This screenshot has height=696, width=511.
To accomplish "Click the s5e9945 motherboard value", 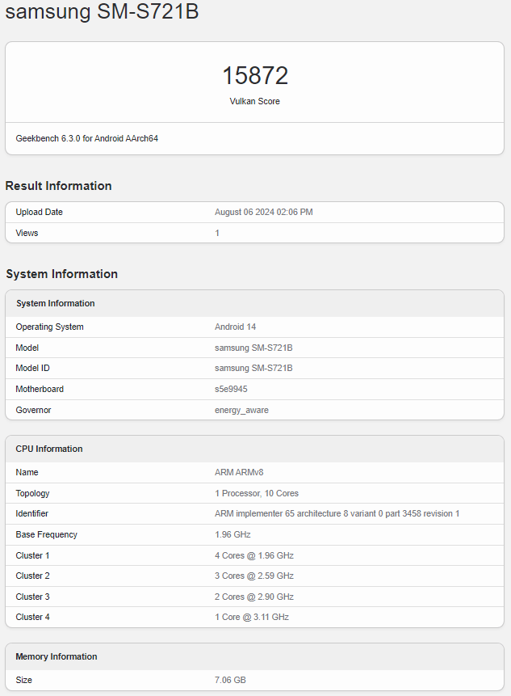I will [x=231, y=390].
